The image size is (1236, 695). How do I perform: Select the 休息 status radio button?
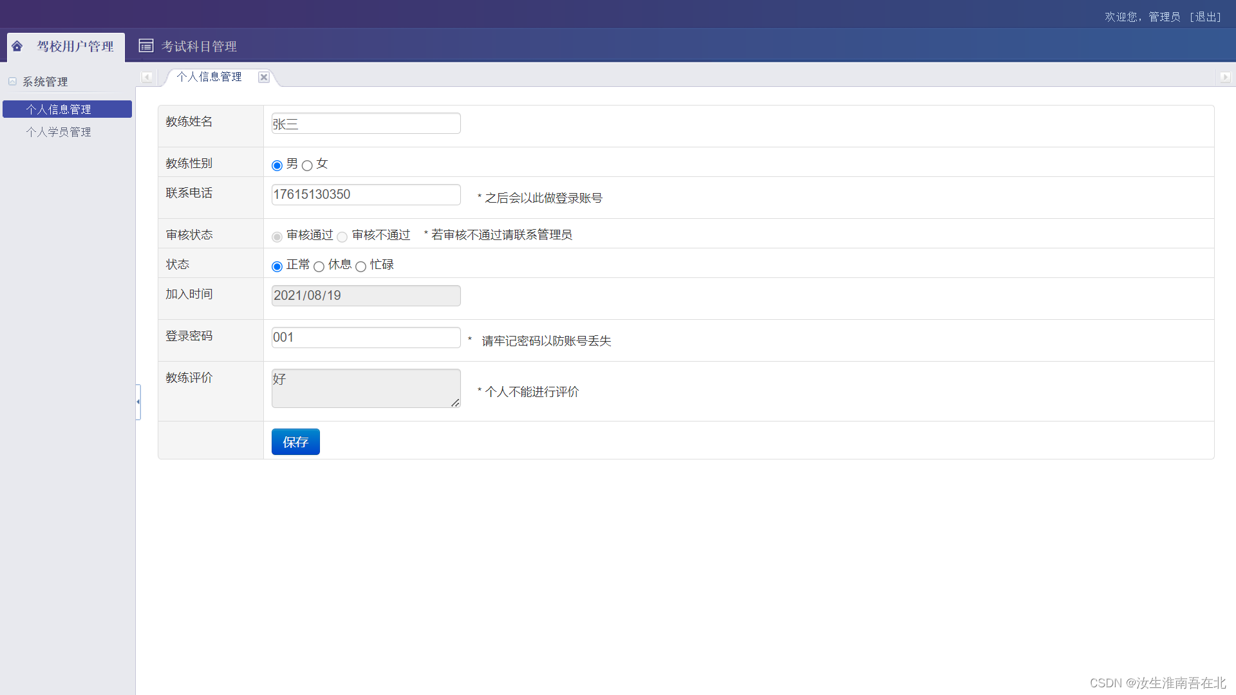coord(319,266)
